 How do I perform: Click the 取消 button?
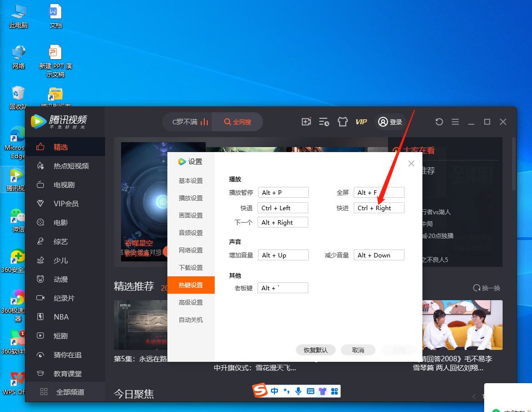[x=358, y=350]
